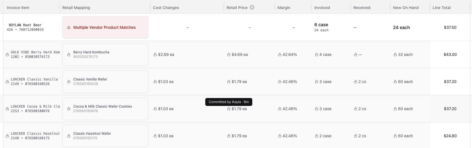Click lock icon next to Classic Vanilla $1.79 ea price
Image resolution: width=472 pixels, height=148 pixels.
(229, 82)
